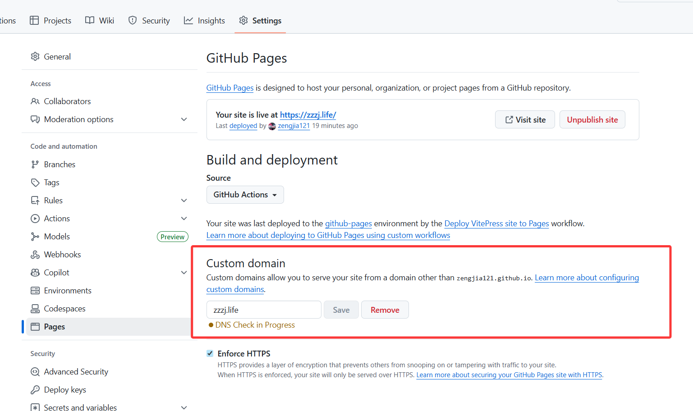693x411 pixels.
Task: Open the Projects tab
Action: (50, 20)
